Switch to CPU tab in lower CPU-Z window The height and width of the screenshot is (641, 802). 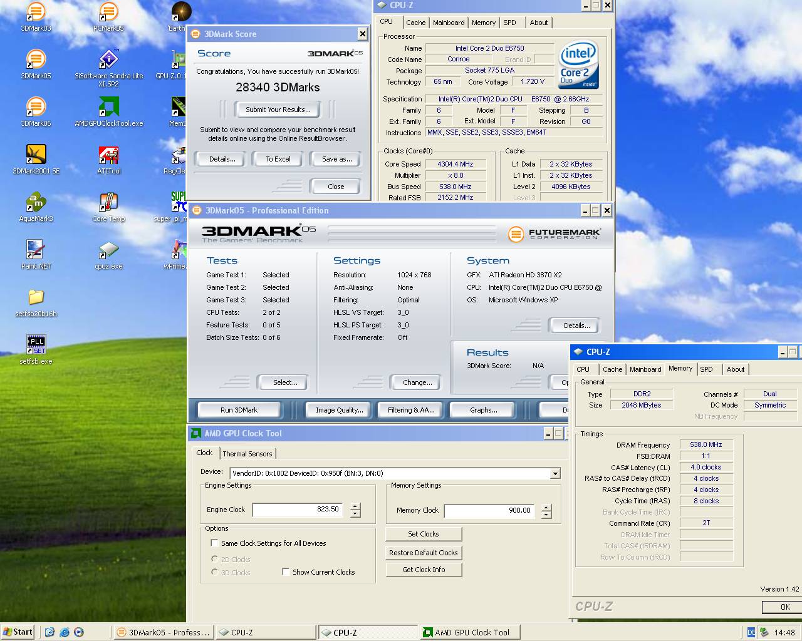point(583,369)
